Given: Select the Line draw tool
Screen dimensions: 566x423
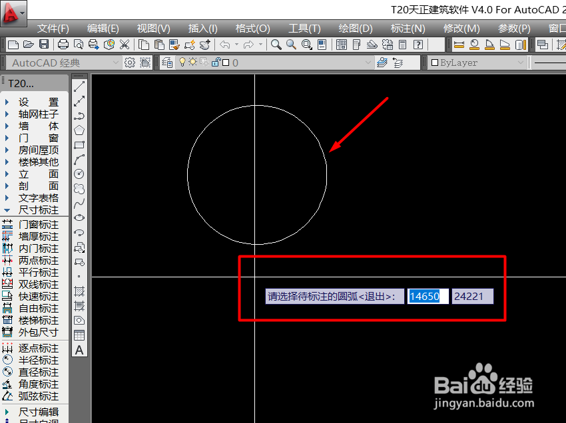Looking at the screenshot, I should [x=79, y=86].
